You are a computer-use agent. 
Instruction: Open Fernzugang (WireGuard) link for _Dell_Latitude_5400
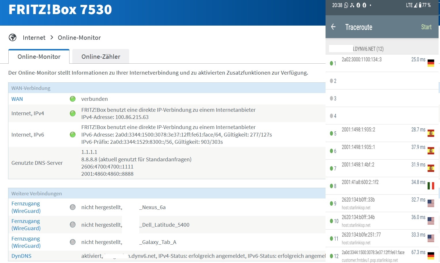(26, 225)
